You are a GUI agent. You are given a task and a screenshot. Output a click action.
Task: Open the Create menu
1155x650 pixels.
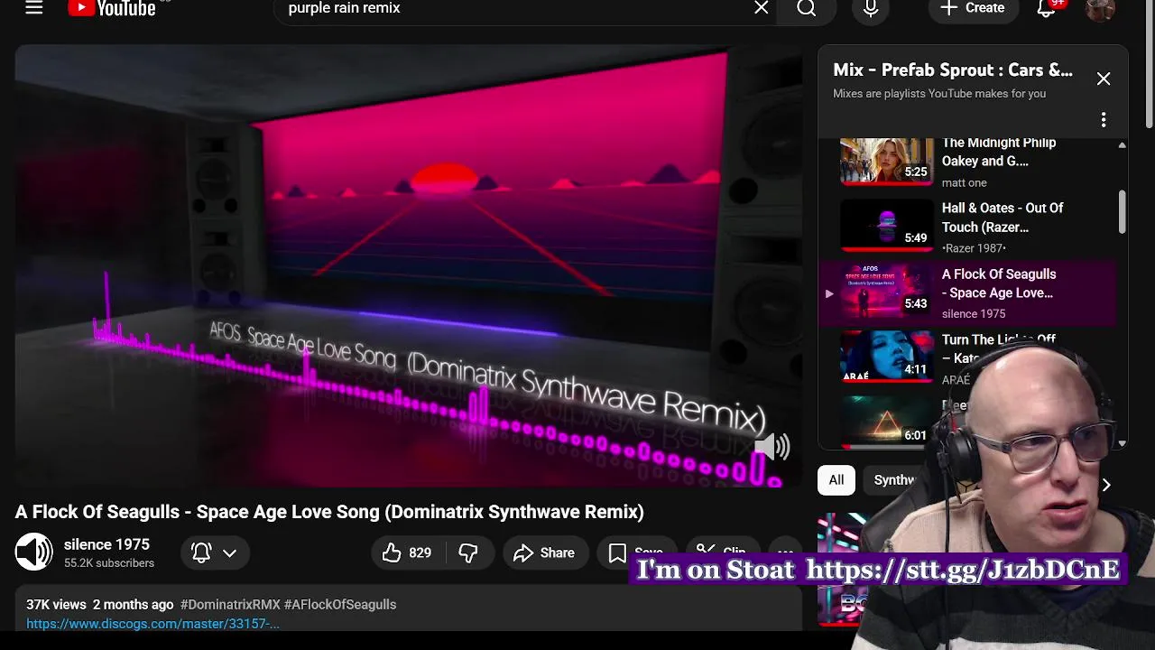point(973,8)
